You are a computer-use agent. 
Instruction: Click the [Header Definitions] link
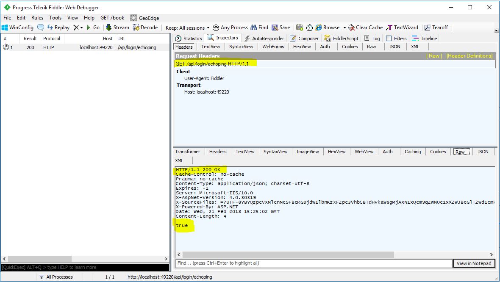(x=469, y=56)
